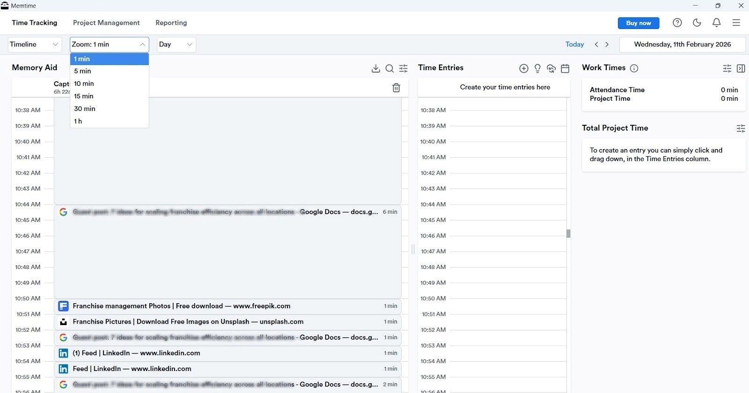Image resolution: width=749 pixels, height=393 pixels.
Task: Restore down the Memtime window
Action: pos(718,6)
